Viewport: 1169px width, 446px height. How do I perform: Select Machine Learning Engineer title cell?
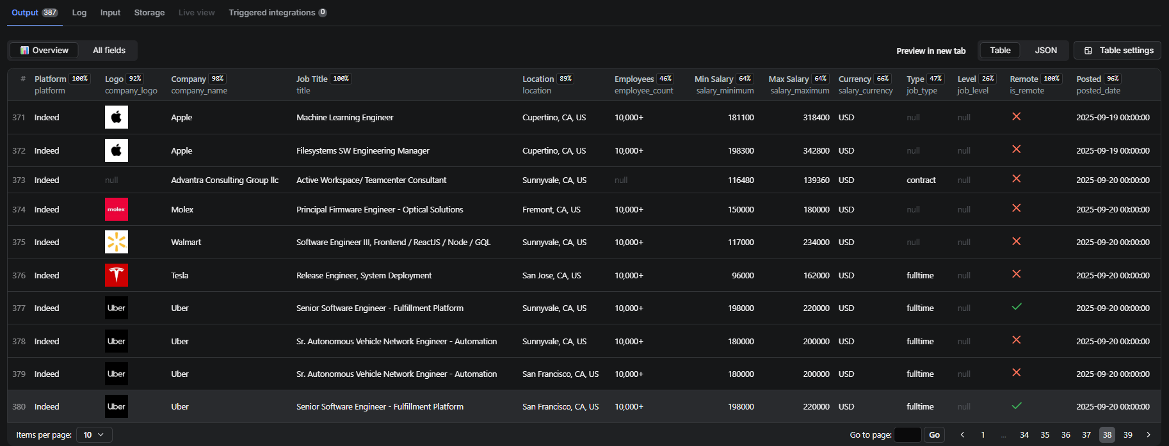(x=345, y=118)
